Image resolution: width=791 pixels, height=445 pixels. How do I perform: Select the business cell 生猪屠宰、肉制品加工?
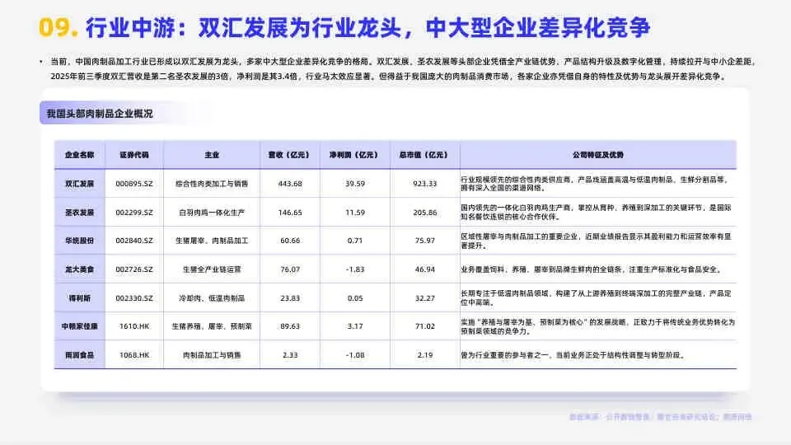pos(212,241)
